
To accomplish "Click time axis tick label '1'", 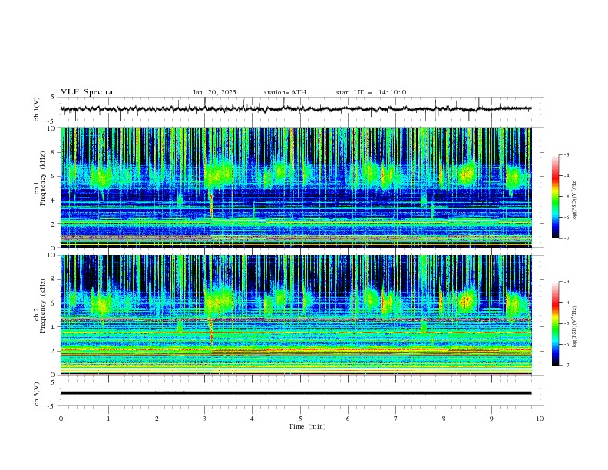I will pos(108,419).
